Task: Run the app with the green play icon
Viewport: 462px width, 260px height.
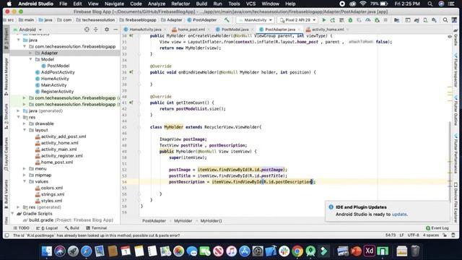Action: tap(324, 20)
